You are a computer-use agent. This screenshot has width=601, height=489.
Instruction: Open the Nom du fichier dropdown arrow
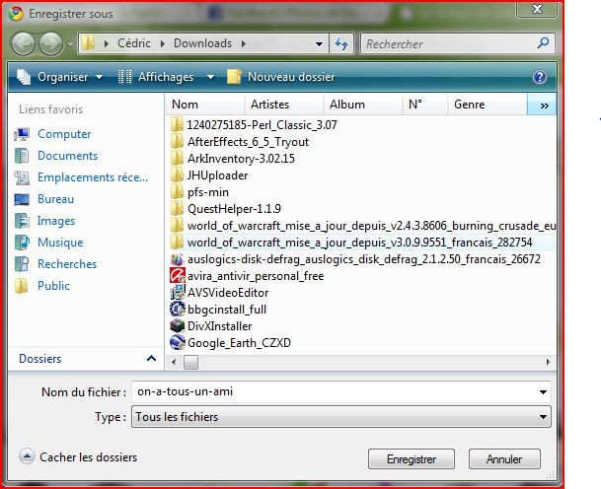click(543, 392)
